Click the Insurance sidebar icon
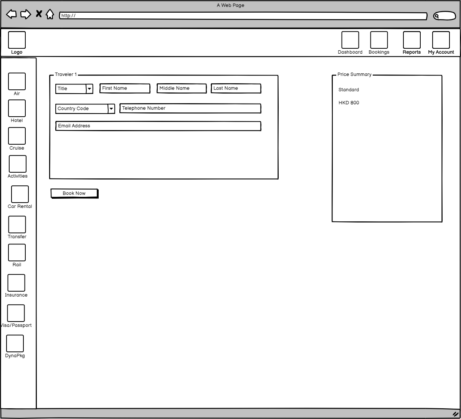This screenshot has height=419, width=461. pos(16,283)
